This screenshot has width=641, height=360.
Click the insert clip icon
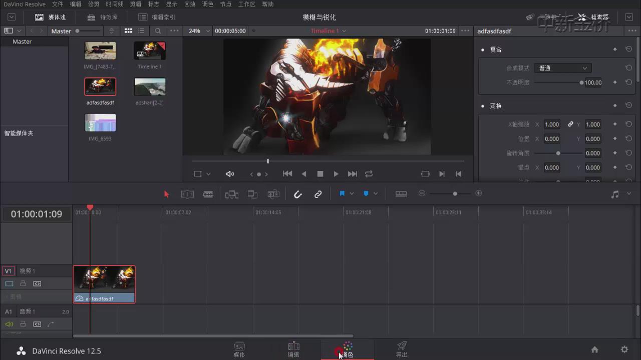coord(232,194)
